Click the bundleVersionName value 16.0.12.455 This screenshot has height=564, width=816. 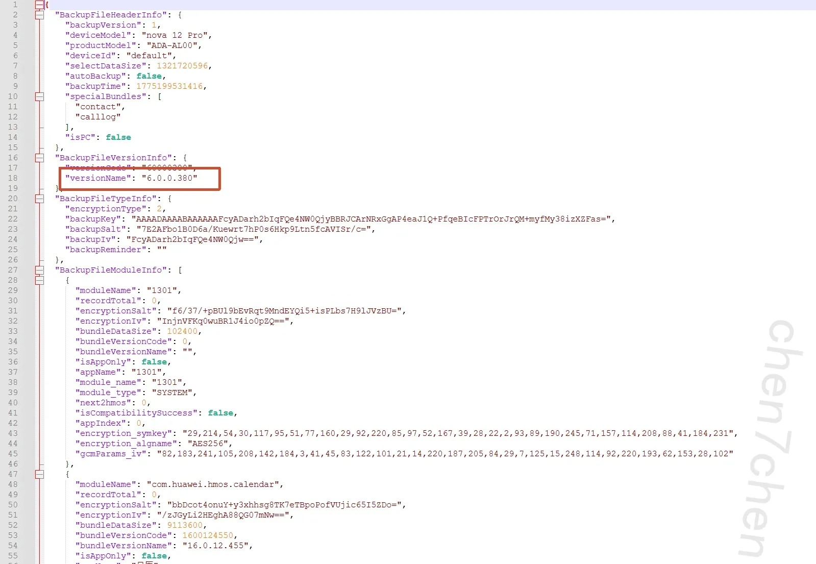(215, 546)
